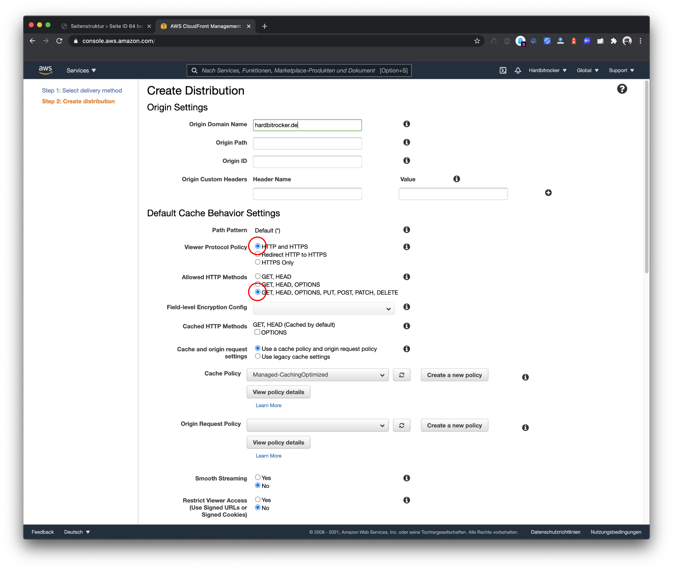Image resolution: width=673 pixels, height=570 pixels.
Task: Show info for Restrict Viewer Access
Action: (x=406, y=500)
